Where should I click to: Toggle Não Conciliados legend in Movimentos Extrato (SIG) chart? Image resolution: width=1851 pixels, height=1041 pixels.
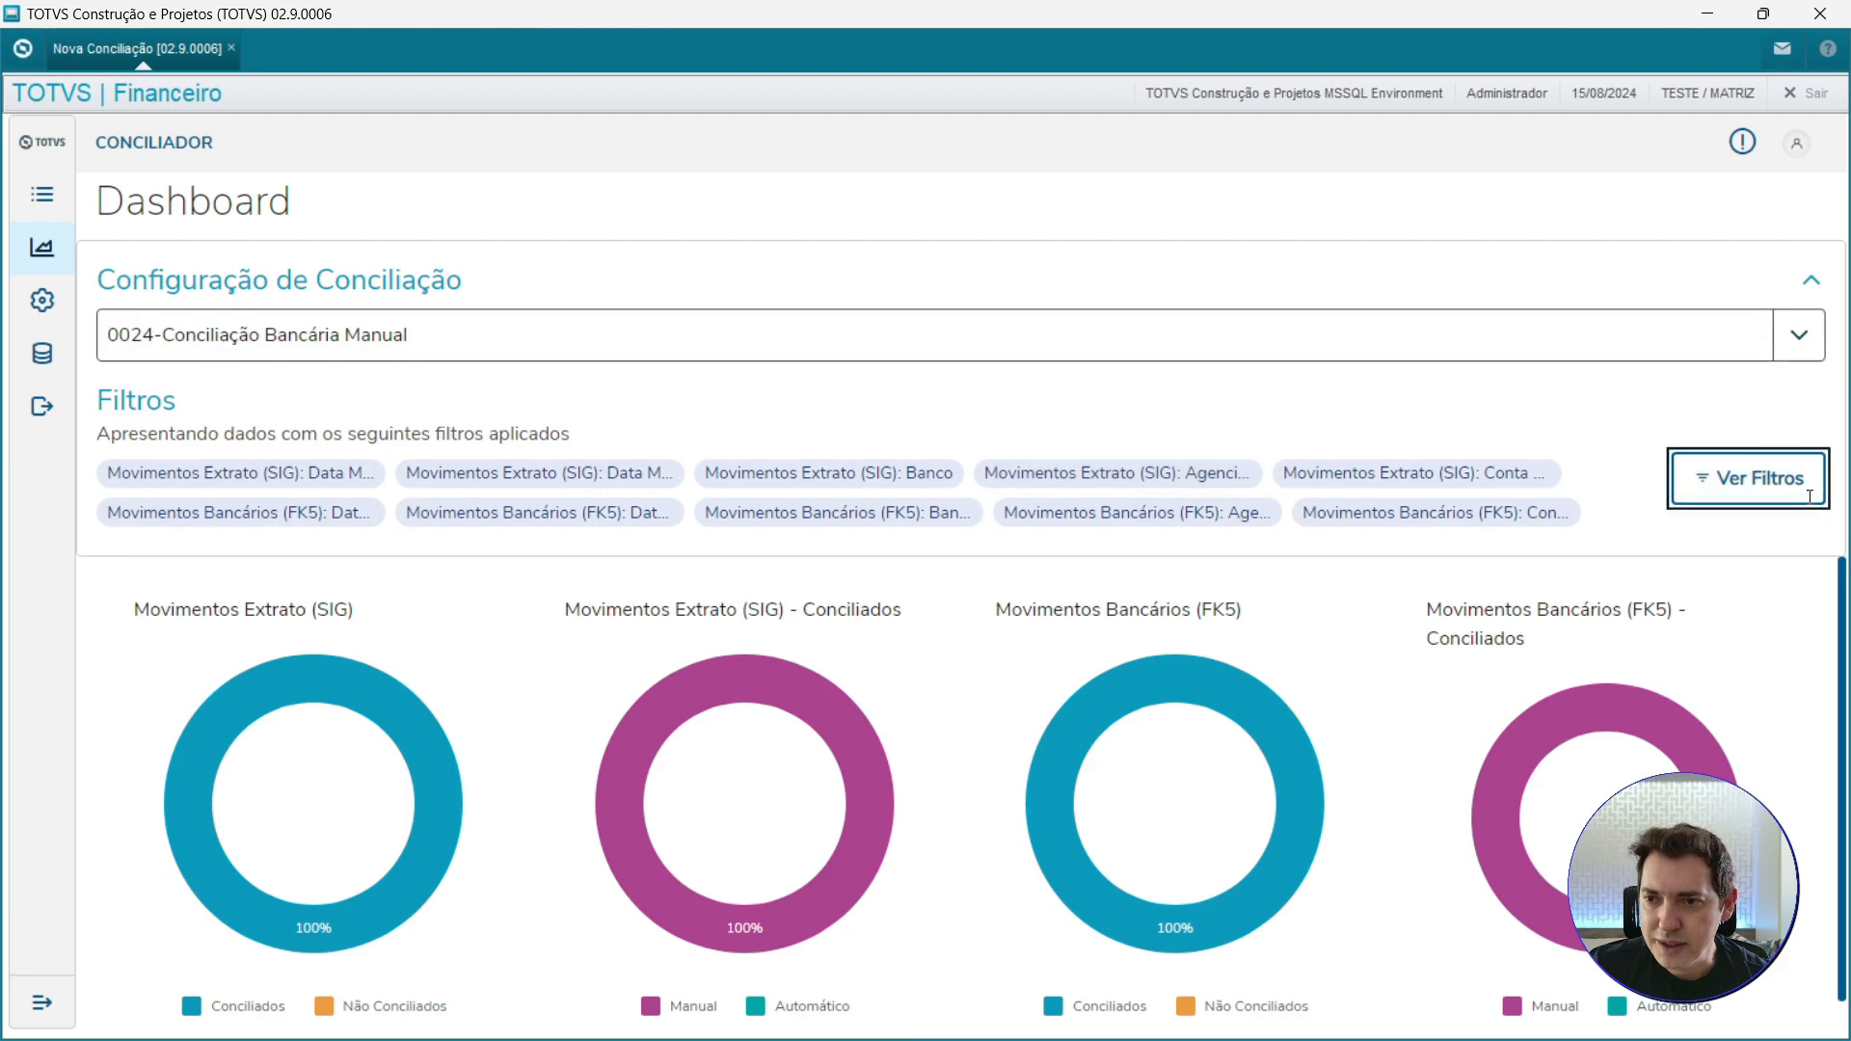tap(381, 1006)
